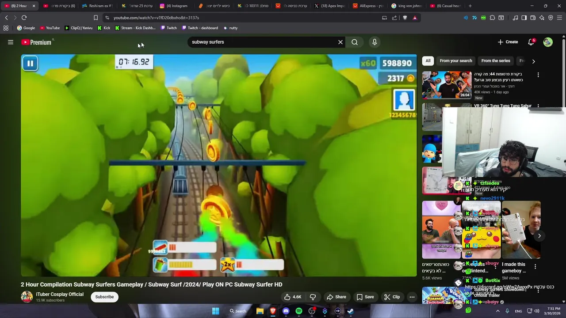View site information icon in address bar
Viewport: 566px width, 318px height.
107,18
